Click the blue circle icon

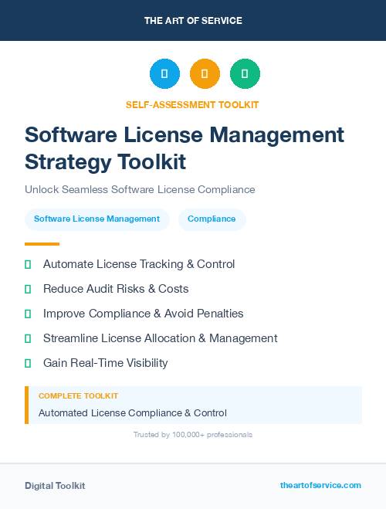click(x=164, y=73)
